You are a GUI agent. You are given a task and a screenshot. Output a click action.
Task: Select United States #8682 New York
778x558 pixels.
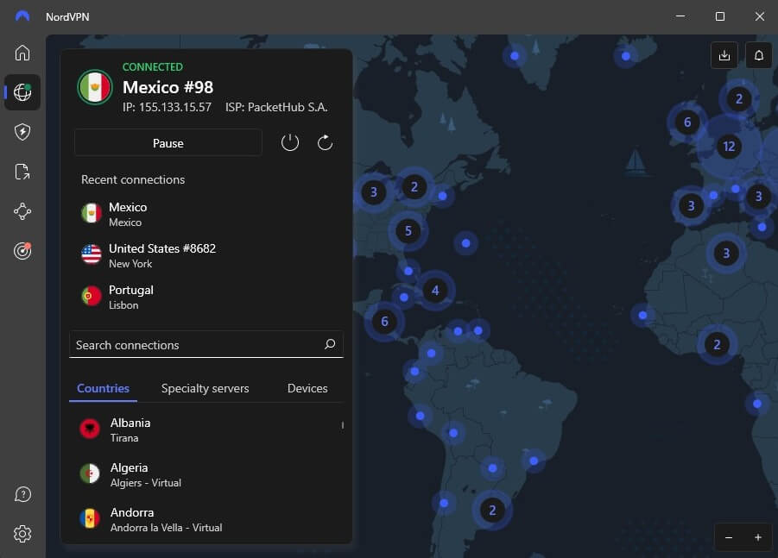click(206, 255)
